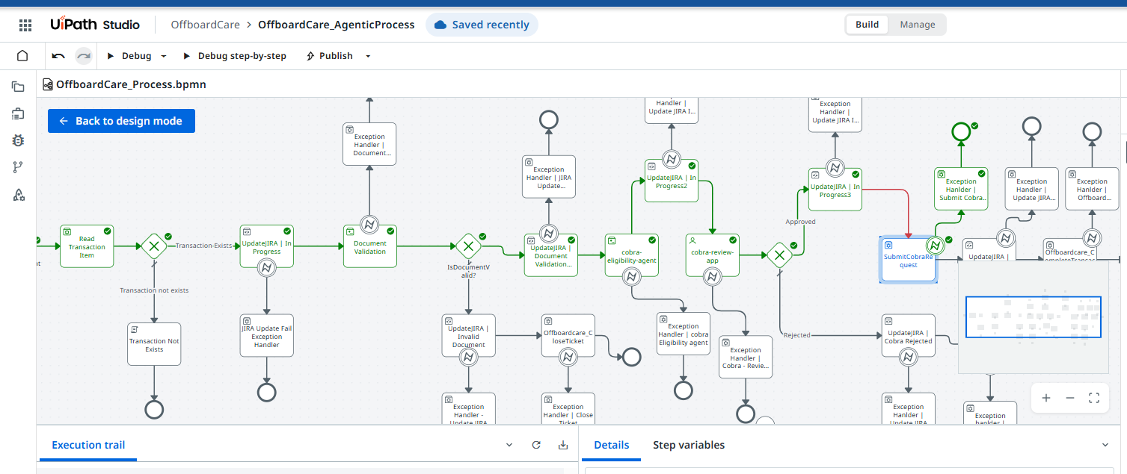Viewport: 1127px width, 474px height.
Task: Select the Transaction Not Exists node
Action: point(154,344)
